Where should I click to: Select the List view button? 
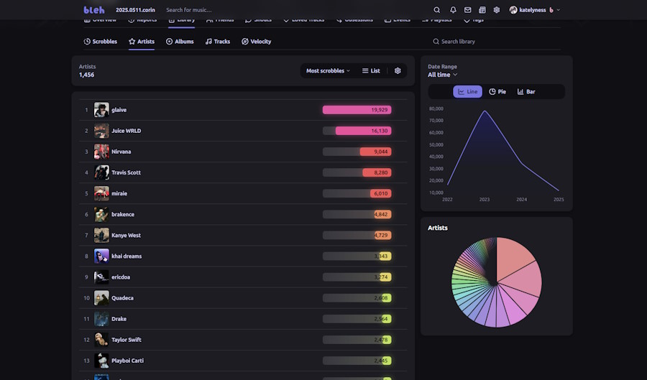click(x=371, y=71)
